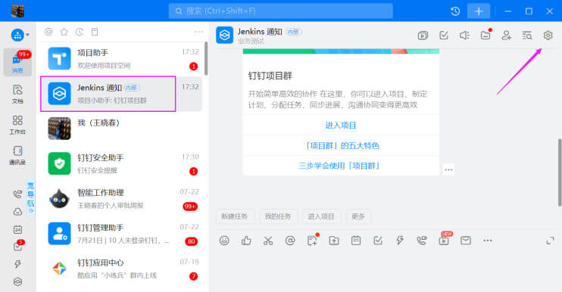
Task: Open the calendar icon in left sidebar
Action: pos(17,229)
